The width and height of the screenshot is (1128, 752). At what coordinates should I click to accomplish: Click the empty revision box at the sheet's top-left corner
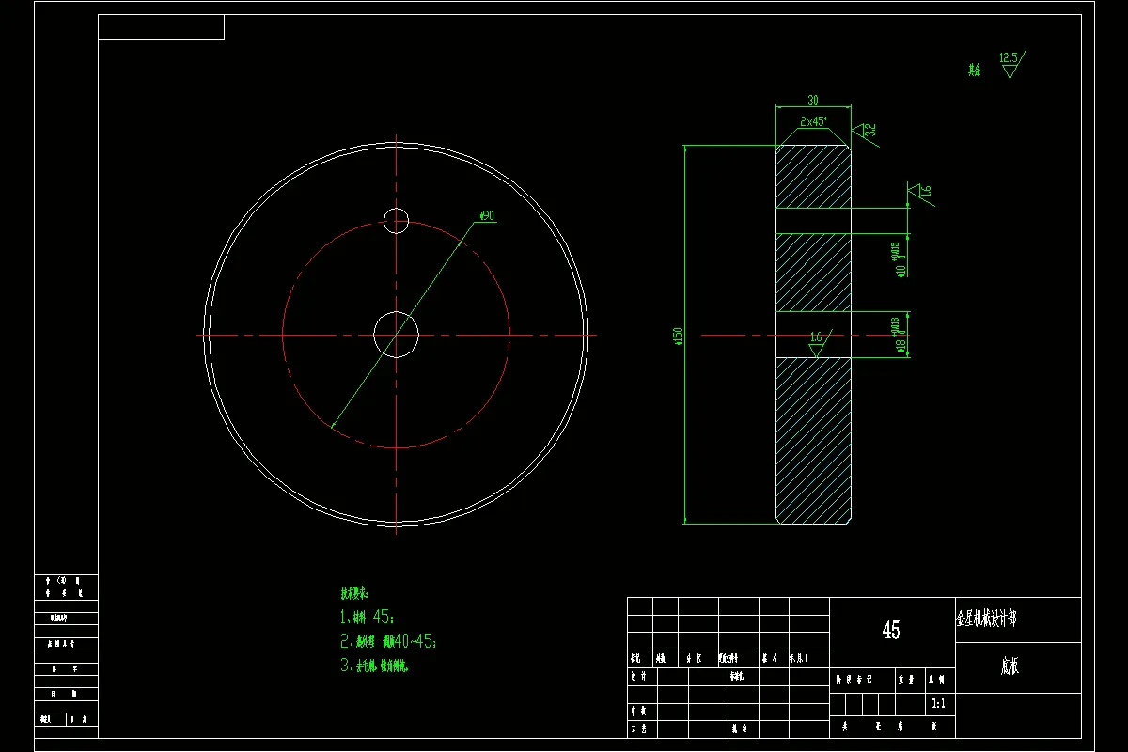pyautogui.click(x=162, y=27)
